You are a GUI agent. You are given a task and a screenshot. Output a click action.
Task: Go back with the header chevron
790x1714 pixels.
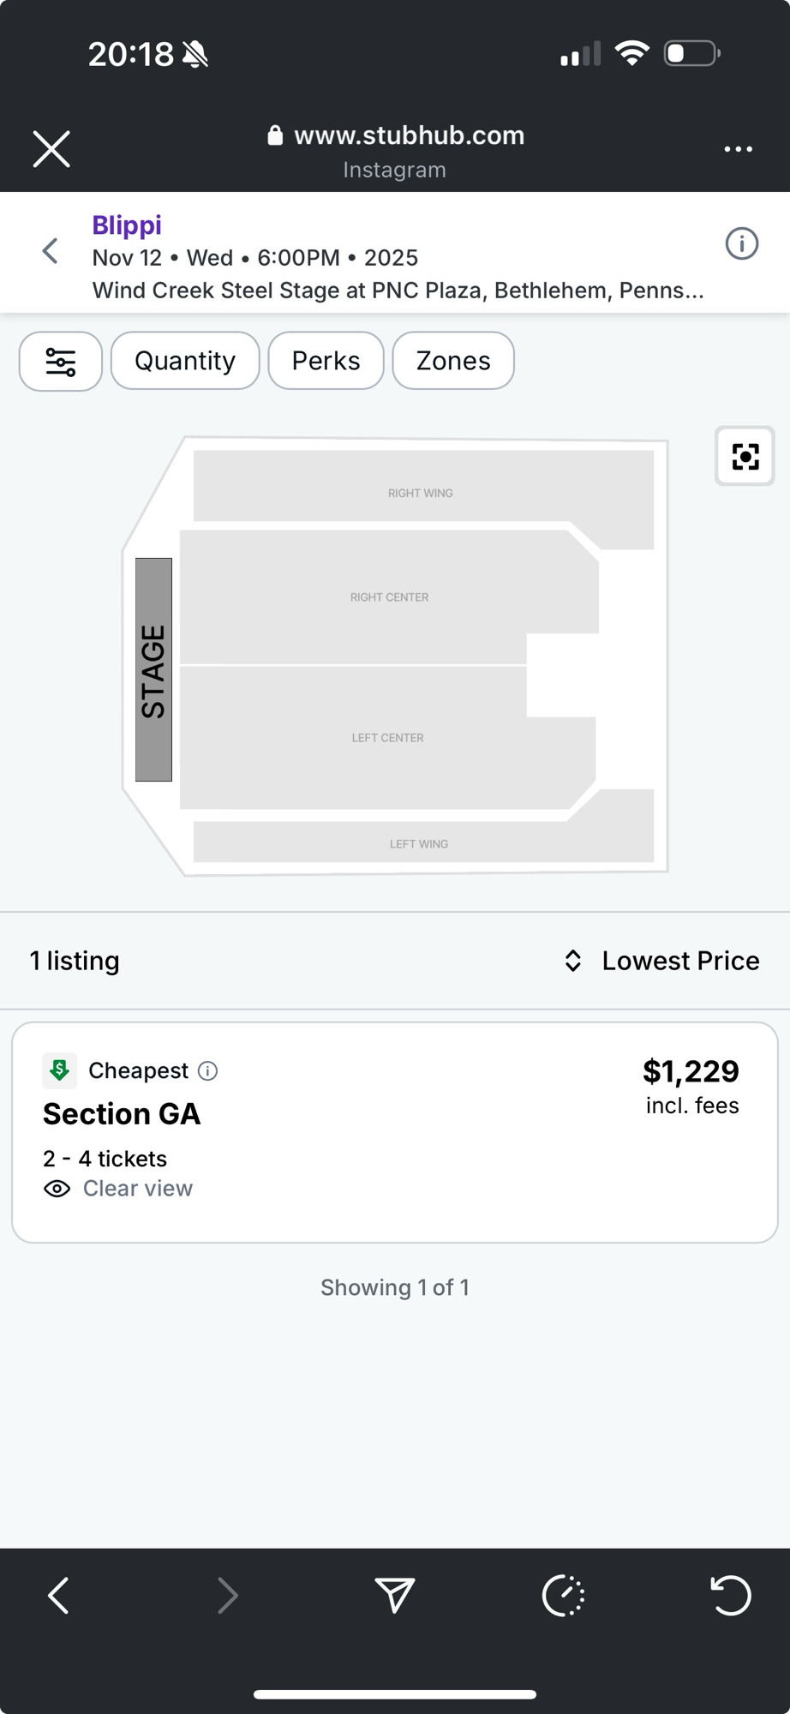51,251
